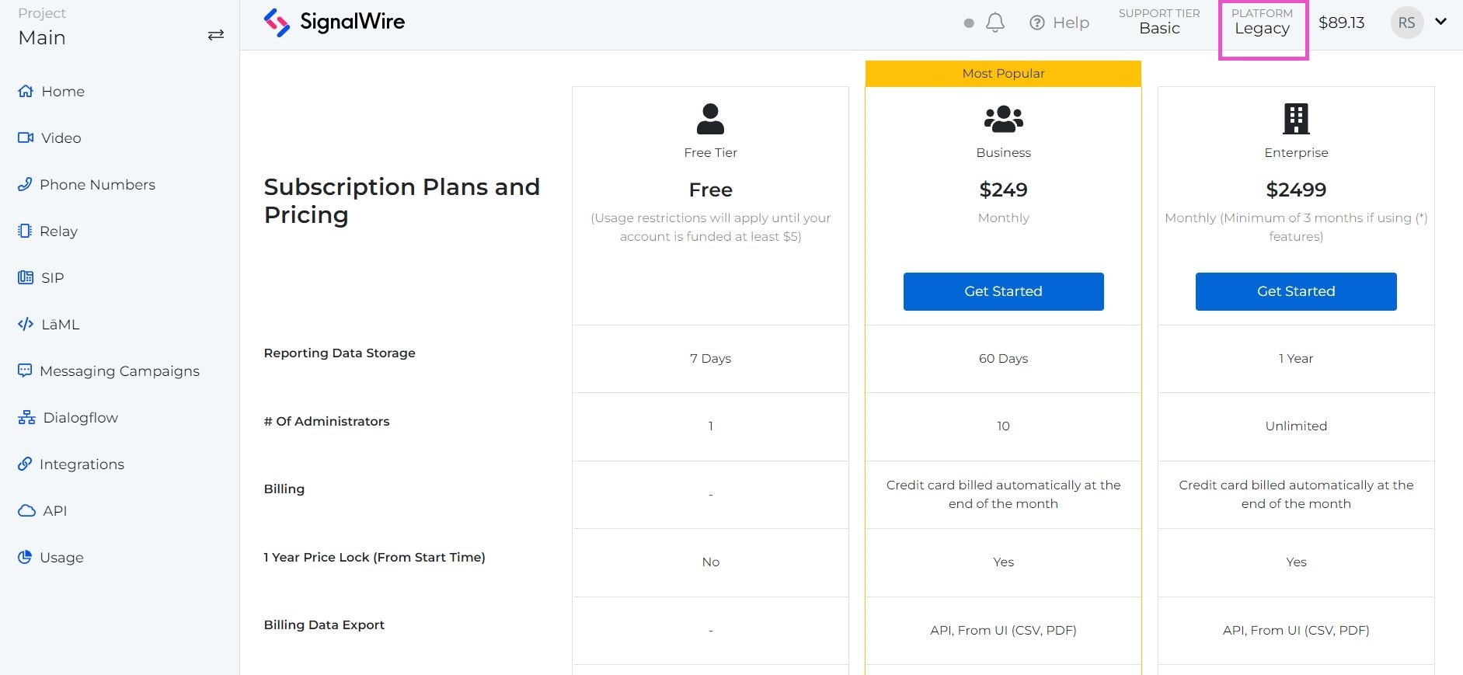Click the Most Popular banner
The height and width of the screenshot is (675, 1463).
coord(1003,73)
